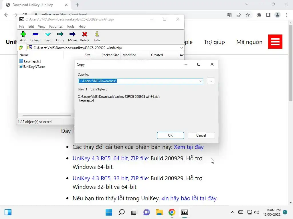Open Chrome tab search chevron
The image size is (293, 219).
pos(247,4)
